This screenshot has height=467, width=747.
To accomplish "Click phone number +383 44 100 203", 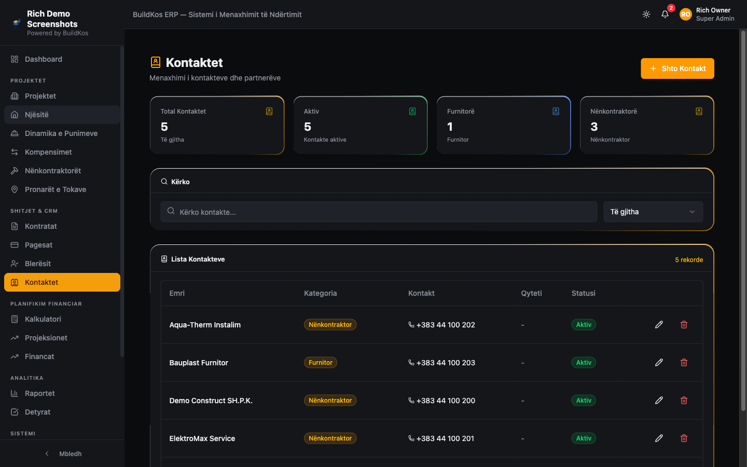I will pyautogui.click(x=446, y=363).
